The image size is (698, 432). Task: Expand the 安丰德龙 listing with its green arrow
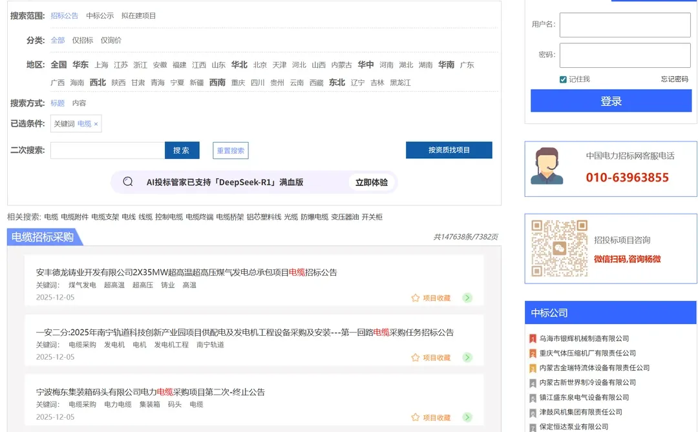(x=468, y=298)
